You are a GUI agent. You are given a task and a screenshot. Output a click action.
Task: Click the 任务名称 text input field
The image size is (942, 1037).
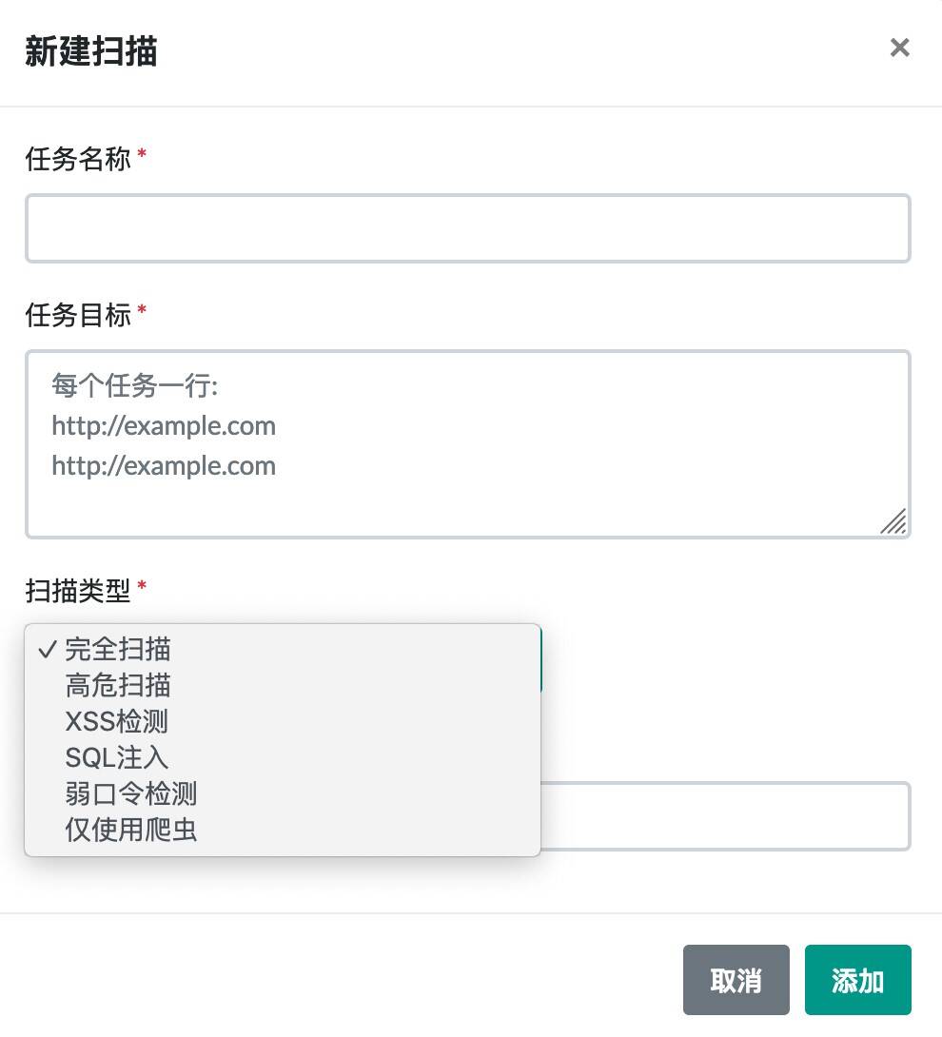468,228
